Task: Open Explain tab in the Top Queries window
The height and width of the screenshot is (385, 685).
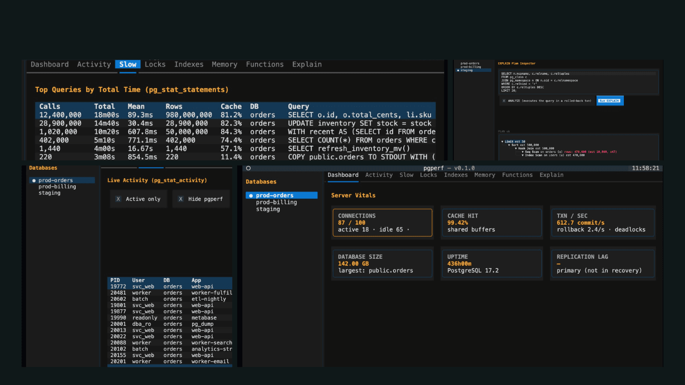Action: click(x=307, y=64)
